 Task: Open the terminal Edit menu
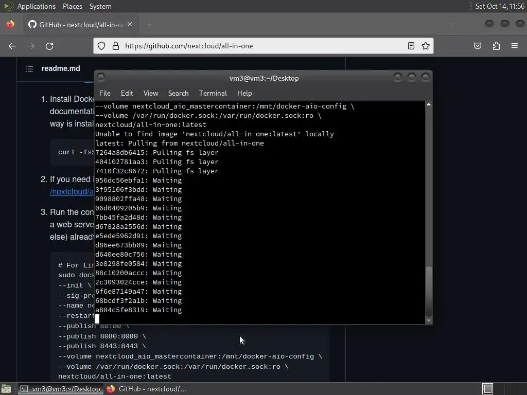[x=127, y=94]
